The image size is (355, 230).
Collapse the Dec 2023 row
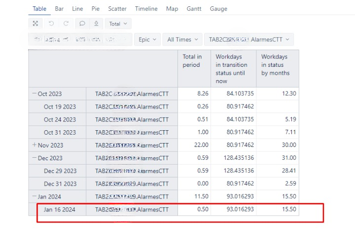point(35,158)
